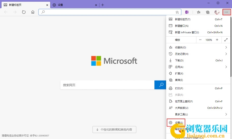Open the Settings and more ellipsis button

coord(226,12)
